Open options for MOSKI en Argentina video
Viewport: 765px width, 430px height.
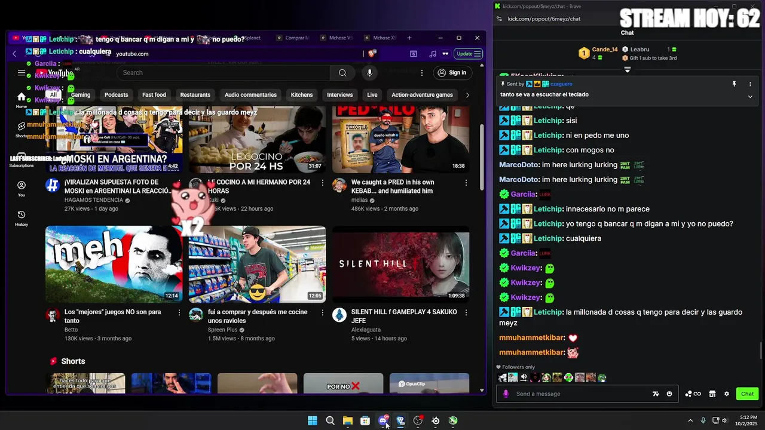click(179, 182)
